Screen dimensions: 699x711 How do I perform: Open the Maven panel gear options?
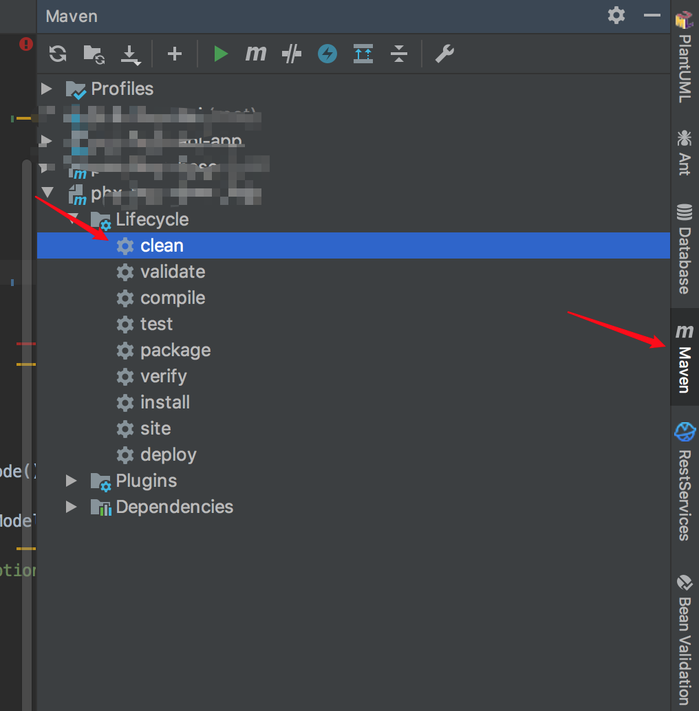point(616,16)
